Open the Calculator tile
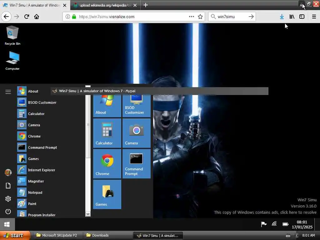This screenshot has width=320, height=240. (x=107, y=133)
